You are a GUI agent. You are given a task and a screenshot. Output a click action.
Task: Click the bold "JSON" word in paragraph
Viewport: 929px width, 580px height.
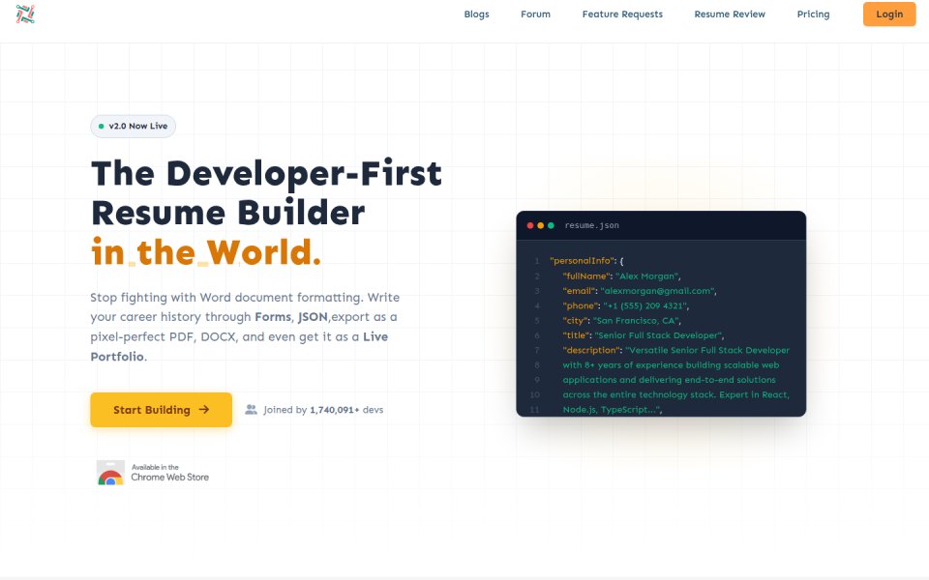pyautogui.click(x=313, y=317)
